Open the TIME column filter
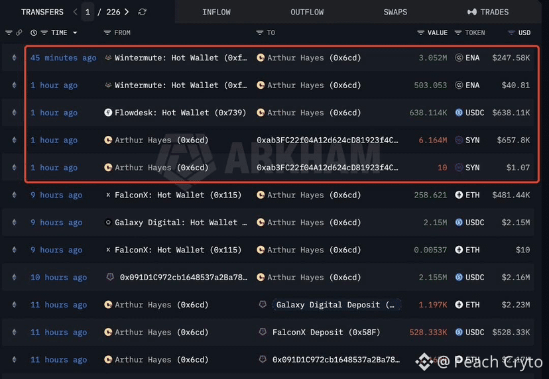 pyautogui.click(x=44, y=32)
